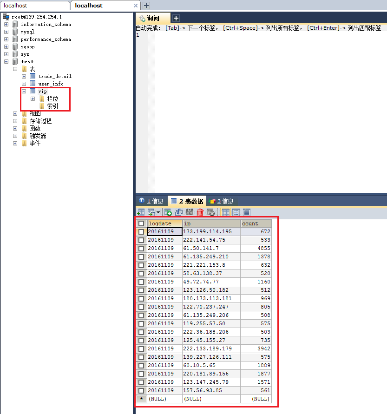Image resolution: width=387 pixels, height=414 pixels.
Task: Check the row with ip 222.141.54.75
Action: (x=141, y=240)
